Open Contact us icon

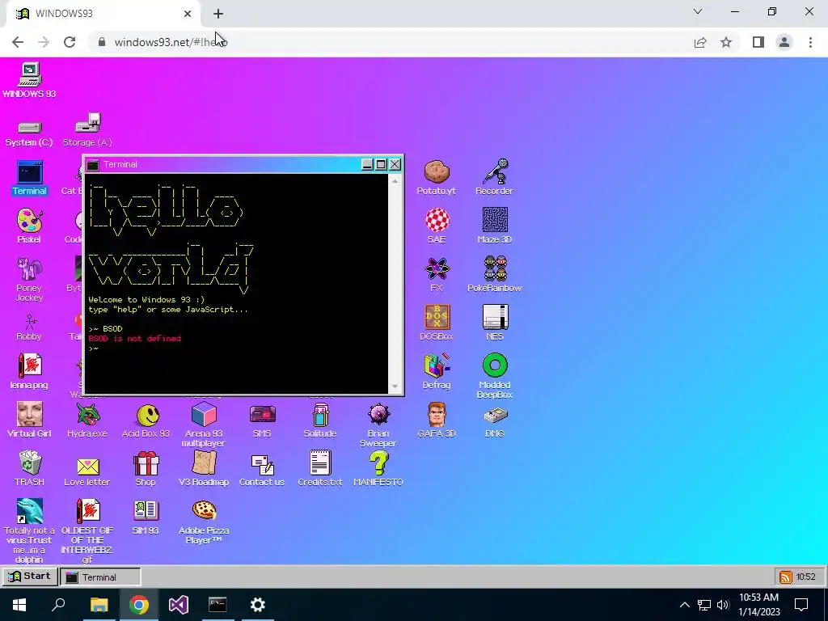coord(263,465)
